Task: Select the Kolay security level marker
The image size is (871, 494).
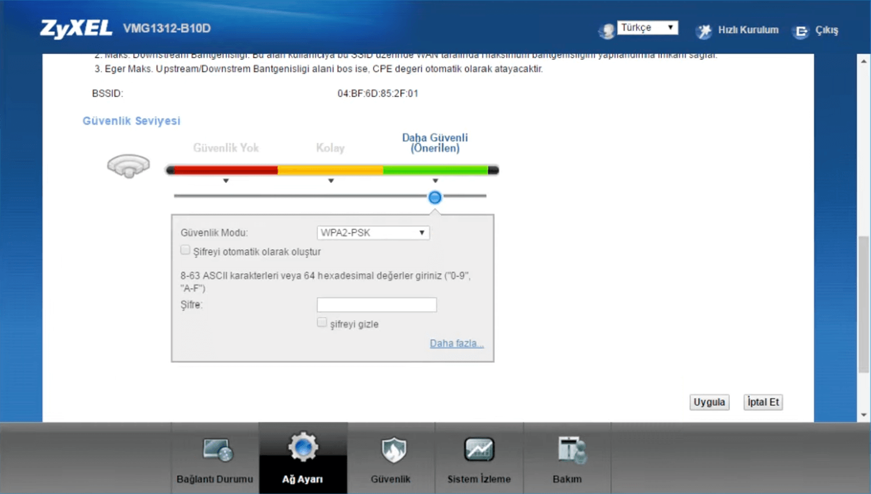Action: click(330, 180)
